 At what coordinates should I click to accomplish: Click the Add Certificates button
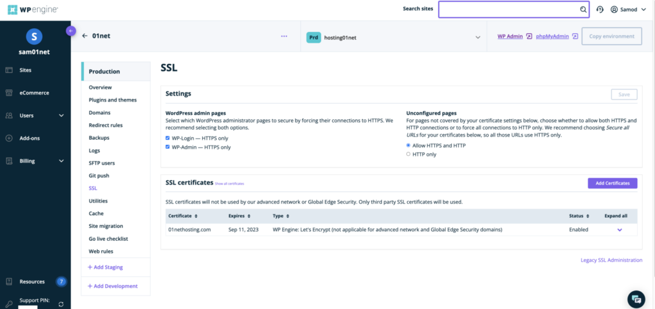[x=612, y=183]
